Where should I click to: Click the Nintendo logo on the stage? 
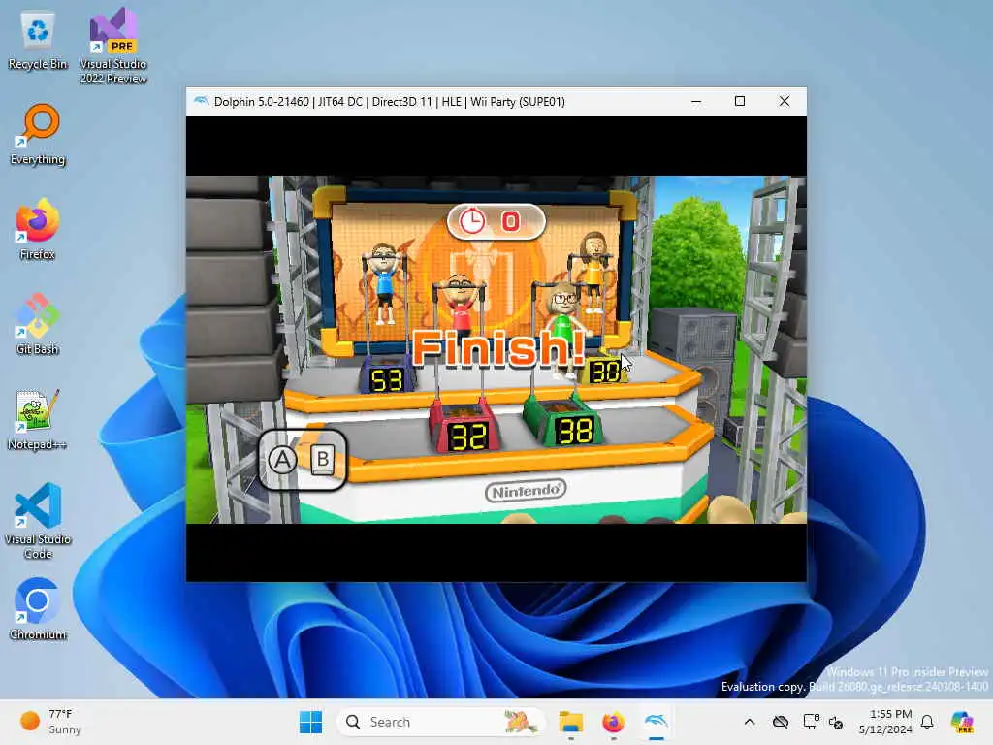(526, 490)
